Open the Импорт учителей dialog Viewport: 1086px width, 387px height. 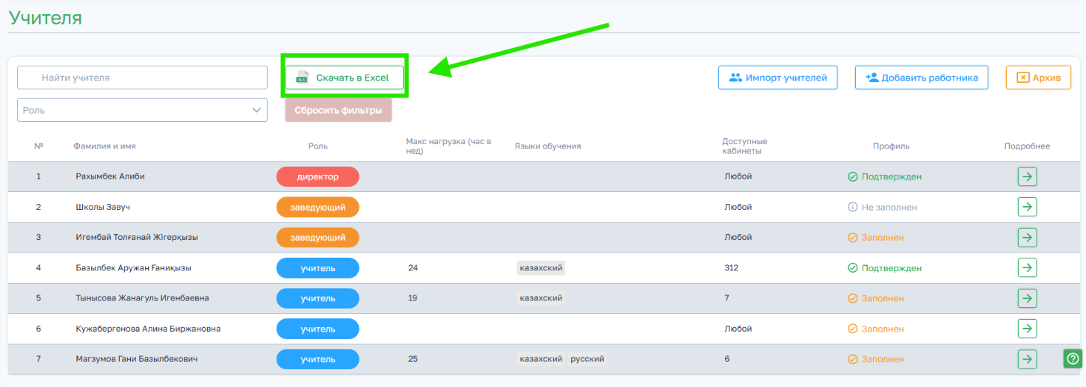pos(778,78)
